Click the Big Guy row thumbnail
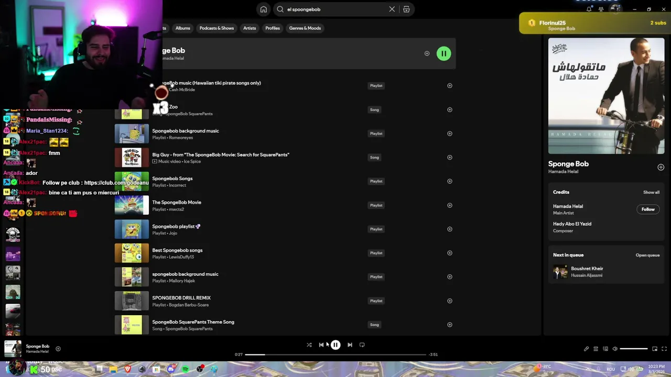 point(132,158)
